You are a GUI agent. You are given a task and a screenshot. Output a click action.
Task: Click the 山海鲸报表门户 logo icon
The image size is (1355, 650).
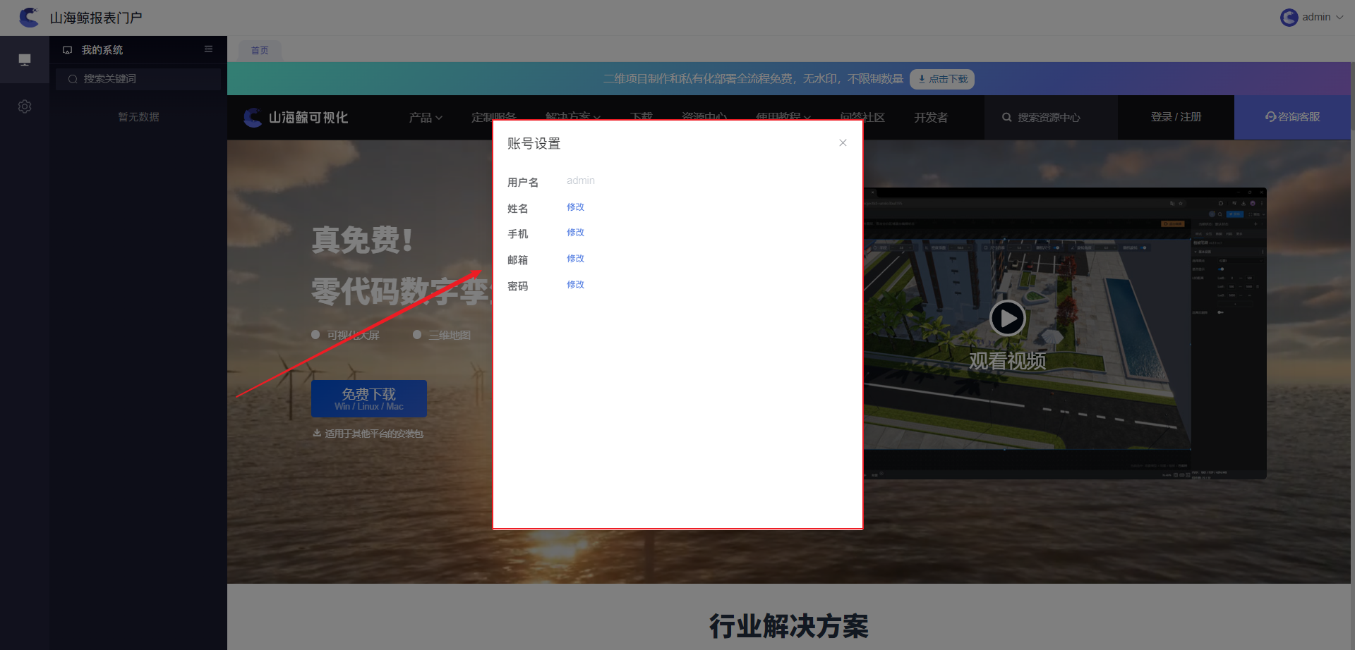pos(29,17)
